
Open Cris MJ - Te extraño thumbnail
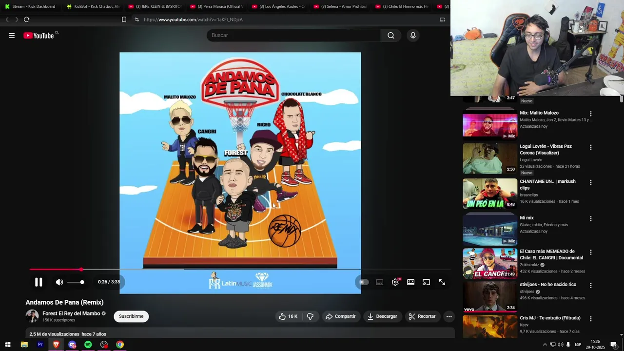[490, 327]
